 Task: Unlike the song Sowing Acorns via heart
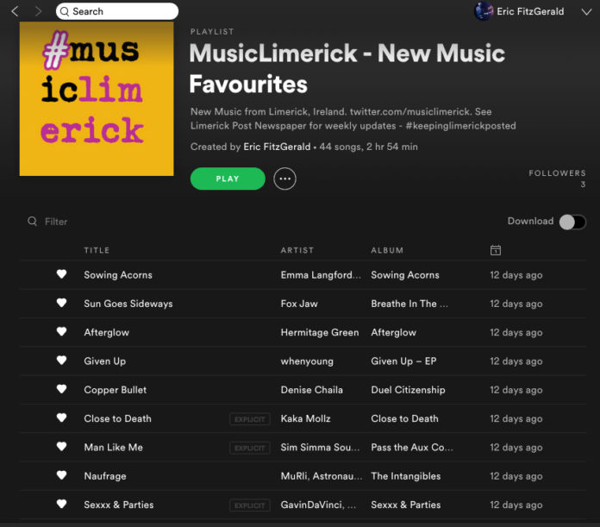click(x=61, y=274)
